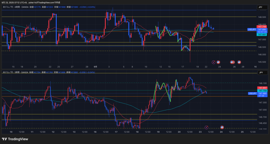Click the lightning bolt news icon on 4-hour chart
This screenshot has width=270, height=144.
point(214,62)
